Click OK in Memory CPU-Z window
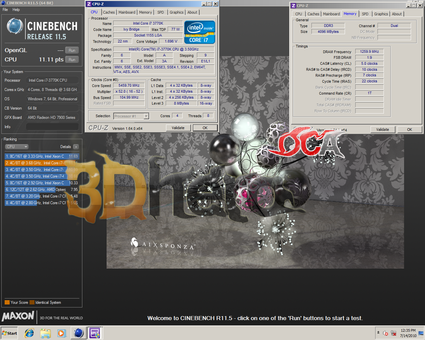This screenshot has width=425, height=340. pos(410,129)
